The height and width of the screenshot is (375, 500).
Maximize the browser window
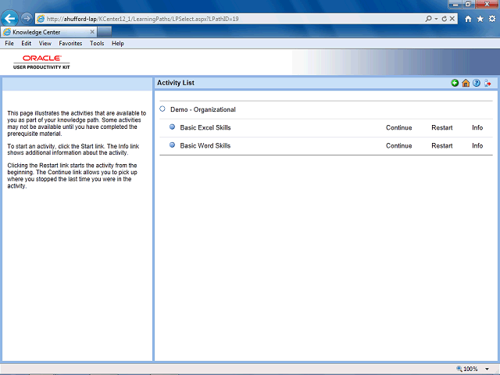(469, 4)
